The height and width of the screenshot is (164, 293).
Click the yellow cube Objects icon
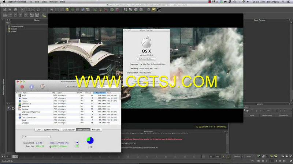67,9
